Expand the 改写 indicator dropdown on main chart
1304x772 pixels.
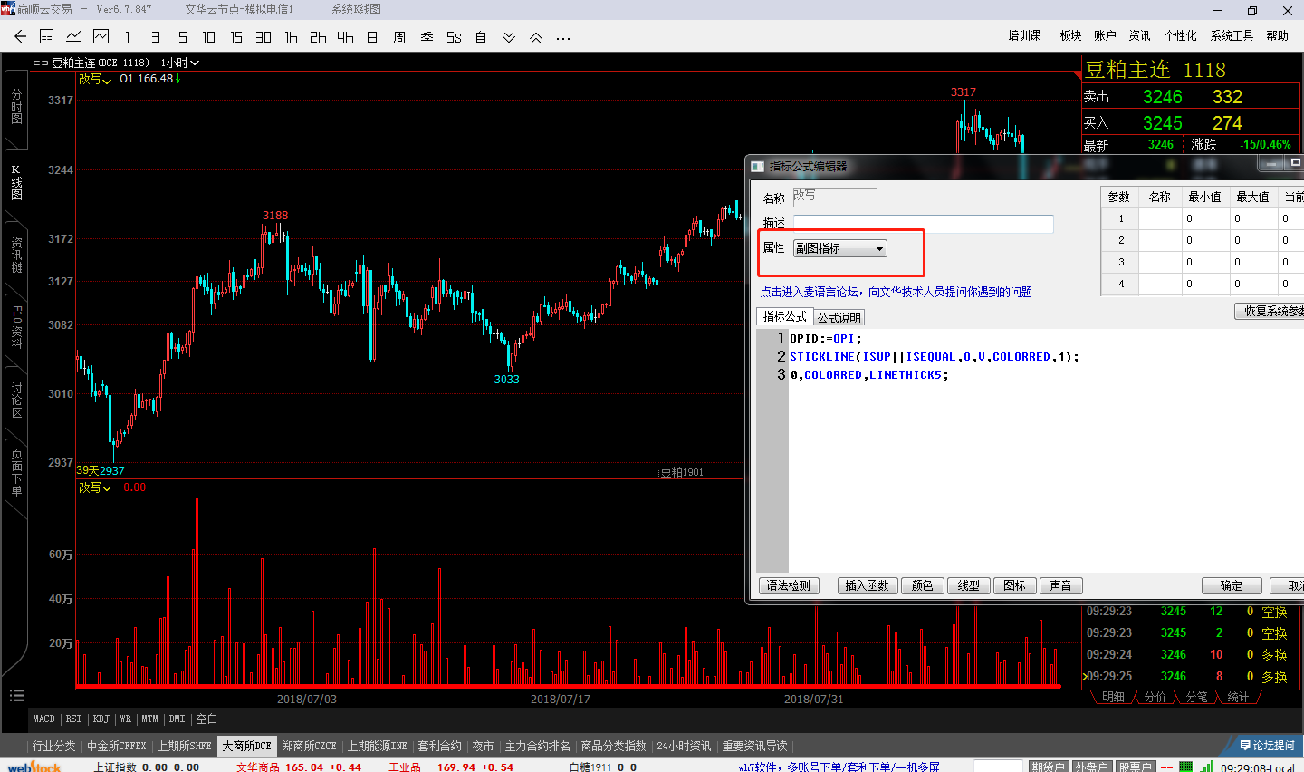point(95,80)
